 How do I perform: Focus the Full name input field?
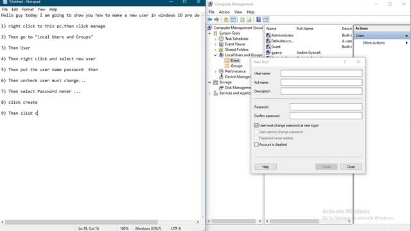(x=321, y=82)
